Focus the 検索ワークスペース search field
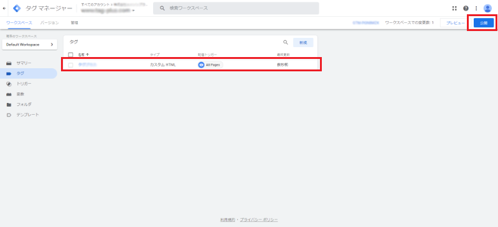Screen dimensions: 498x227 (x=236, y=8)
